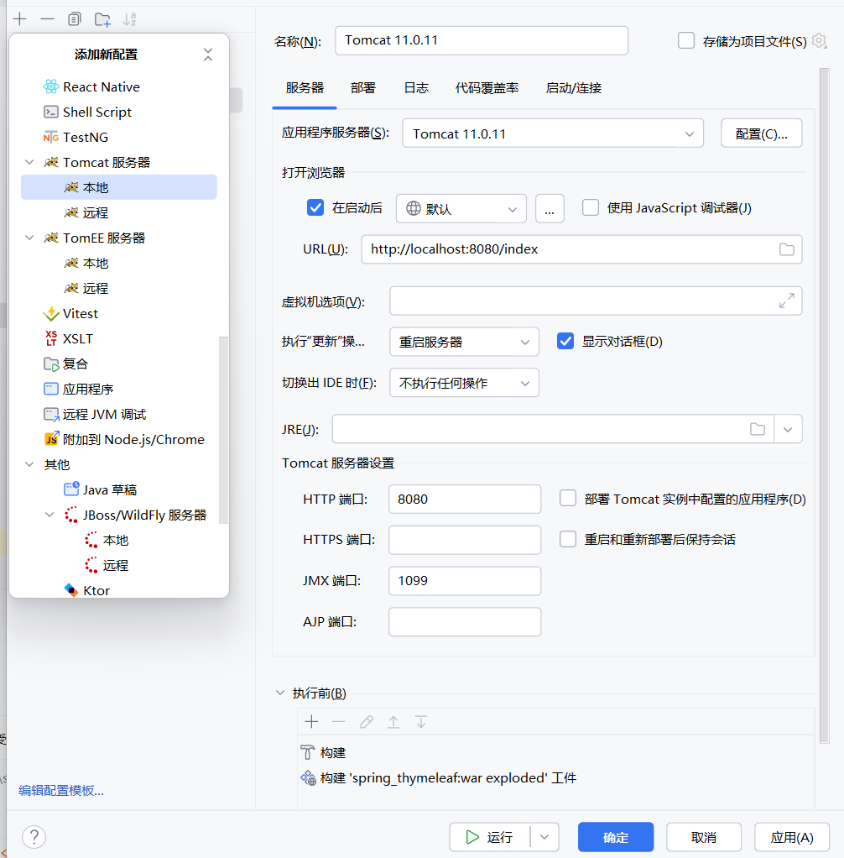Collapse the Tomcat 服务器 node

point(29,162)
